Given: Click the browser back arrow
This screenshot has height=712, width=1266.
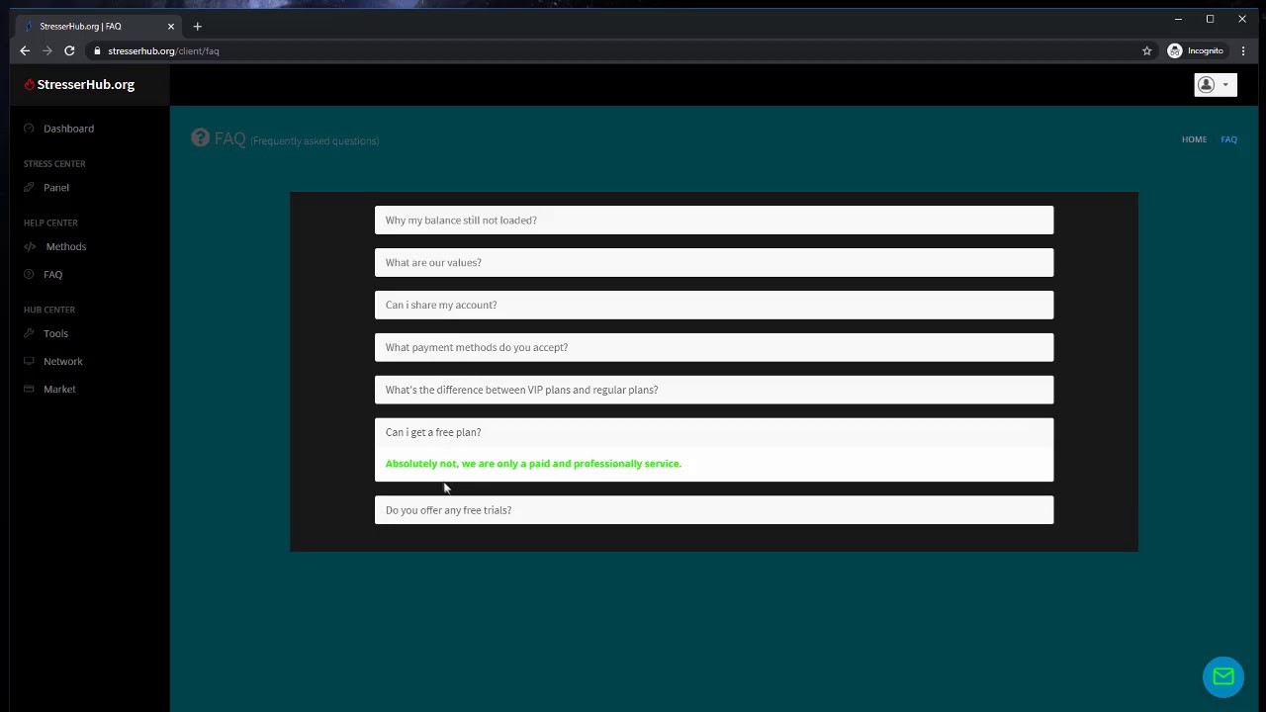Looking at the screenshot, I should (25, 50).
